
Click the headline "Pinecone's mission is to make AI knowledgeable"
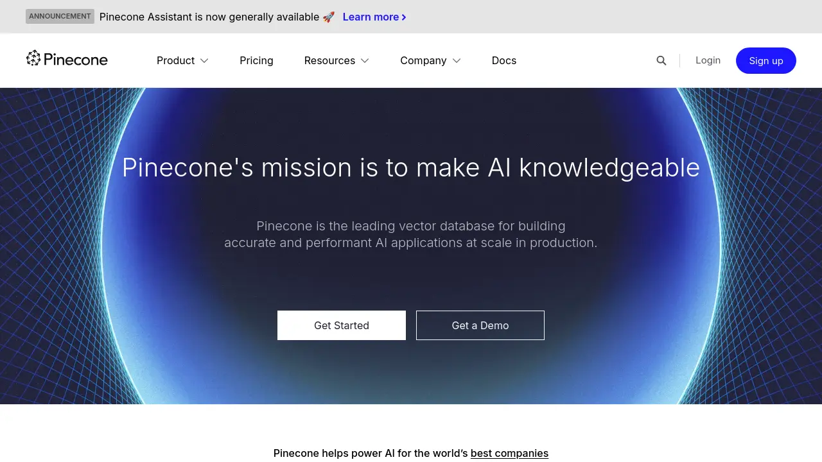click(411, 167)
